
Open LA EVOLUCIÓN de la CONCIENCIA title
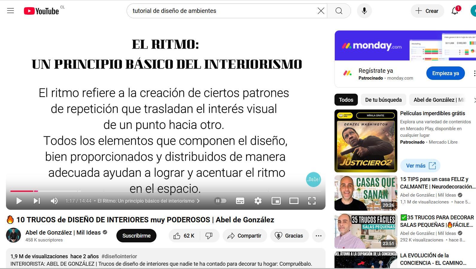(x=433, y=259)
